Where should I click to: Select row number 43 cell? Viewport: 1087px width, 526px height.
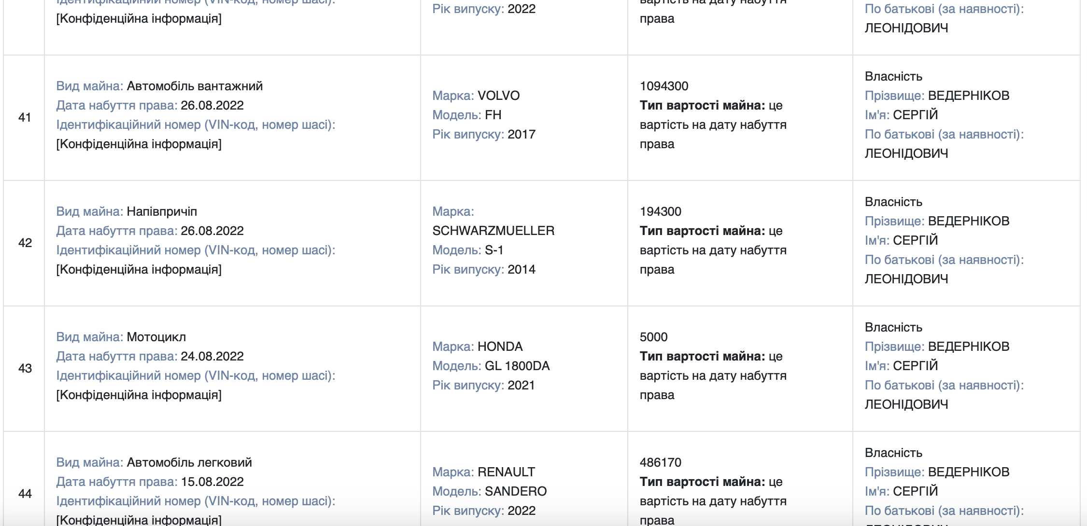click(24, 368)
